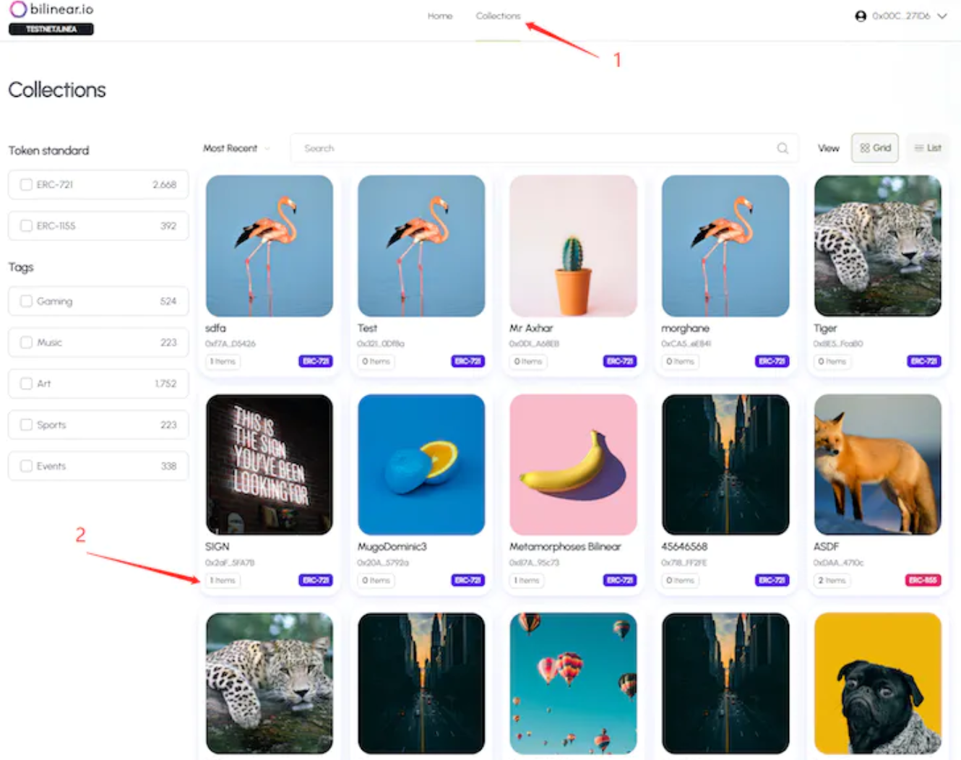This screenshot has width=961, height=760.
Task: Click items count on ASDF card
Action: click(832, 580)
